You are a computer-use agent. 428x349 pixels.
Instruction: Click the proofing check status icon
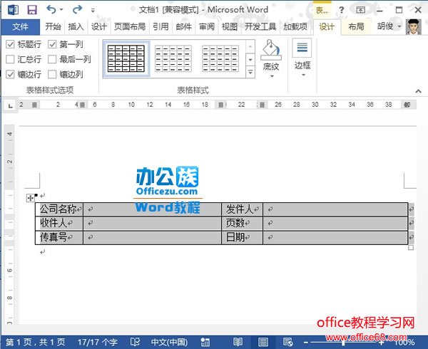coord(135,342)
